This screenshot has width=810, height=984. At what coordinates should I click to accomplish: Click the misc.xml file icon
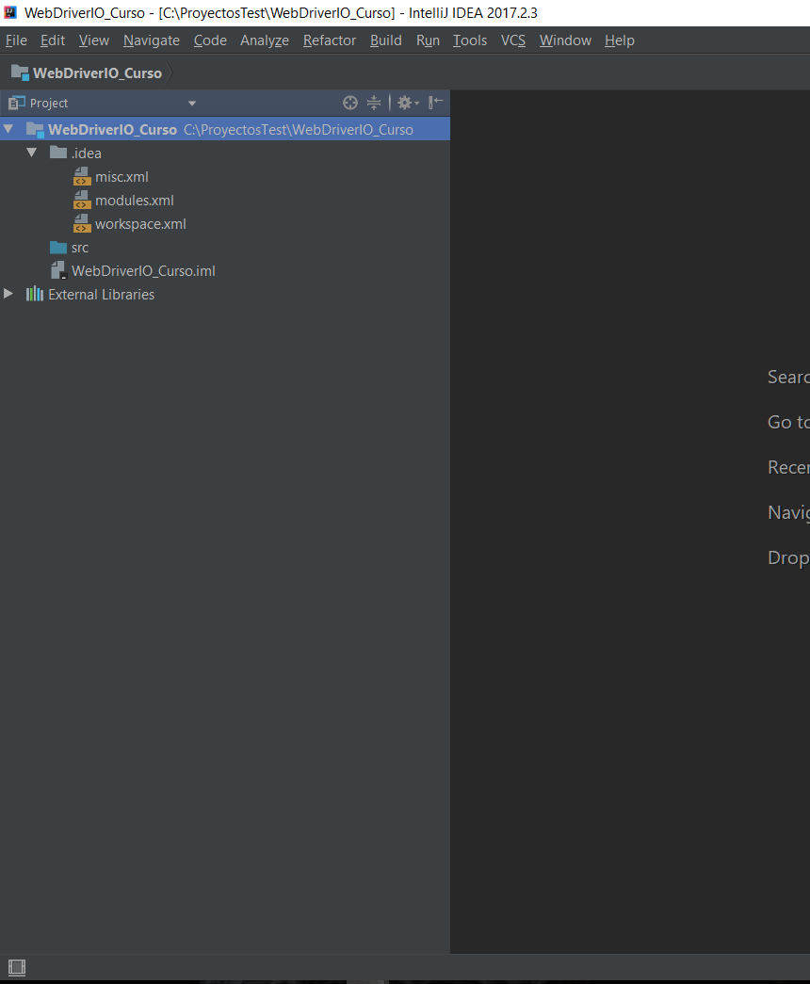82,177
